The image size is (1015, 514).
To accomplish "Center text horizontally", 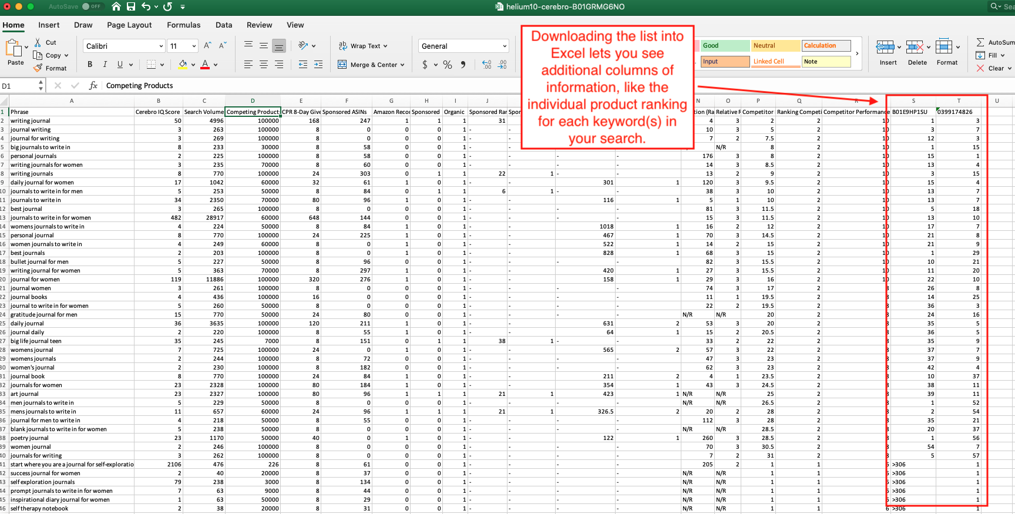I will [264, 65].
